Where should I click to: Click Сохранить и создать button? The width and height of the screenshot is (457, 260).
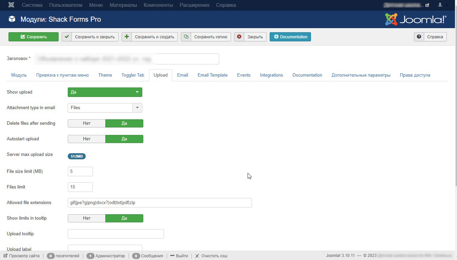(x=150, y=37)
